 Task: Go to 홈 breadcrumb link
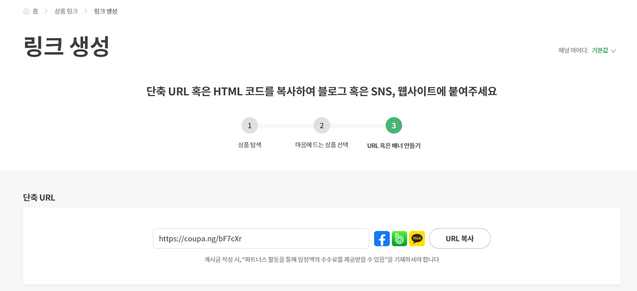[x=35, y=11]
